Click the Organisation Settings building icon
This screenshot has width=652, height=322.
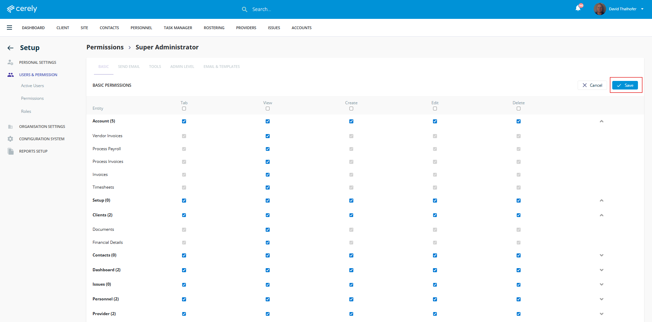point(10,127)
